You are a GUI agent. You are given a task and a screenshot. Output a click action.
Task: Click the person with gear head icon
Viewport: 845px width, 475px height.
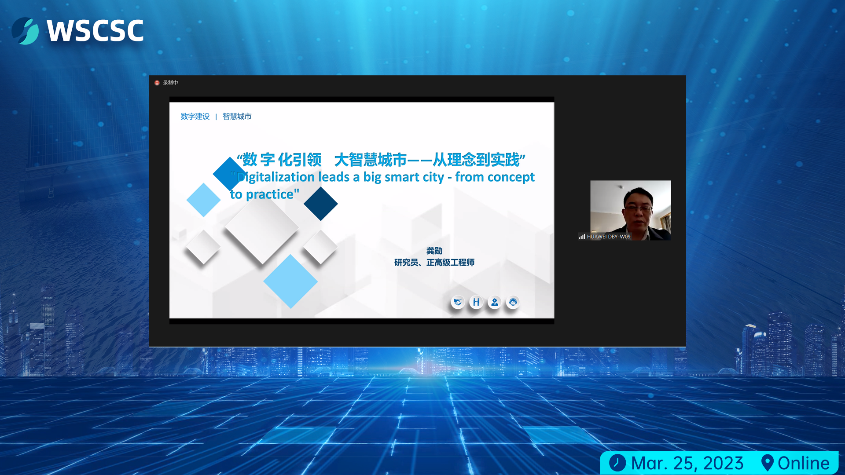point(495,302)
